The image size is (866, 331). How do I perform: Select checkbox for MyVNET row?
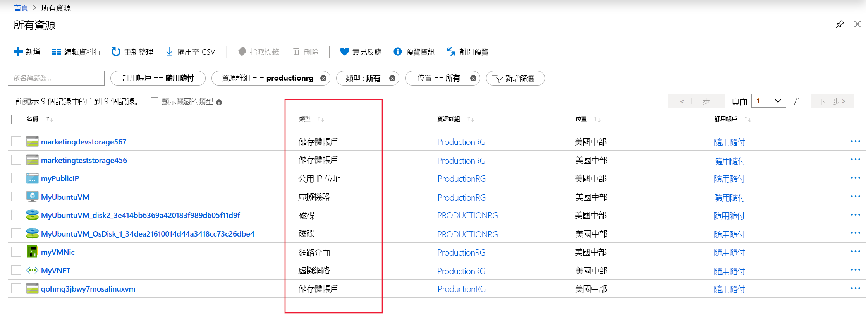(16, 270)
